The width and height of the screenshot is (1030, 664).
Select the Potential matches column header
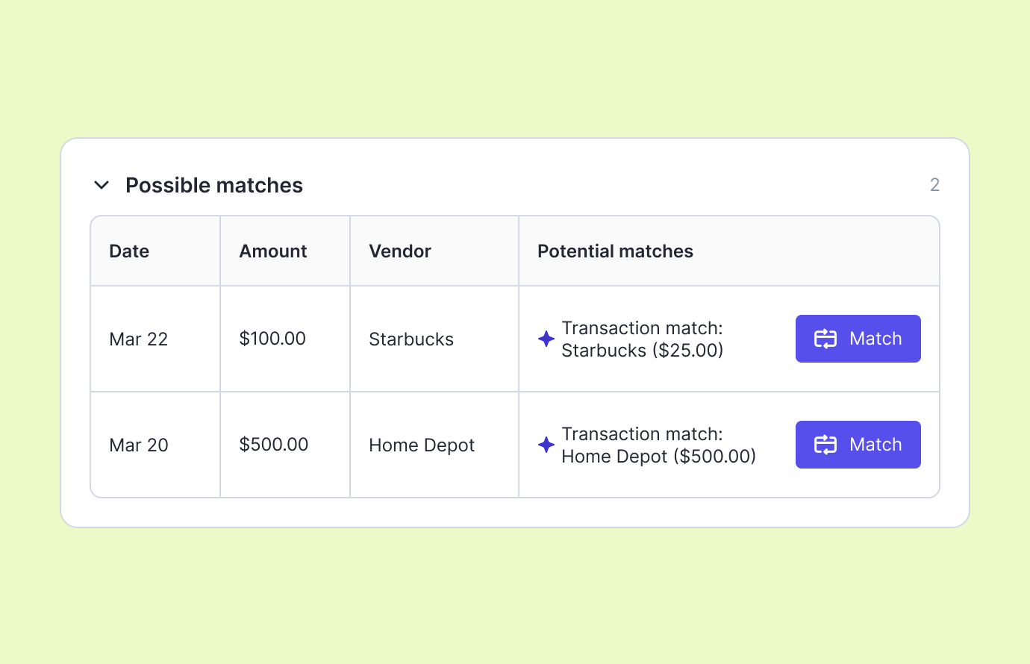point(615,251)
